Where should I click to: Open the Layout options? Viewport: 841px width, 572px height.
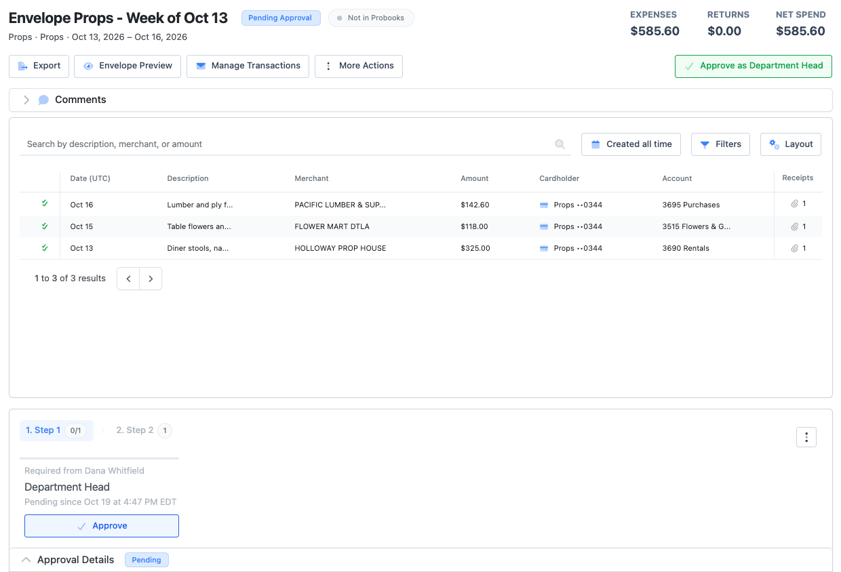791,144
